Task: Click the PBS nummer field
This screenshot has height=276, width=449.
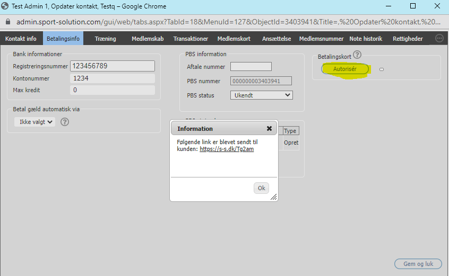Action: point(261,81)
